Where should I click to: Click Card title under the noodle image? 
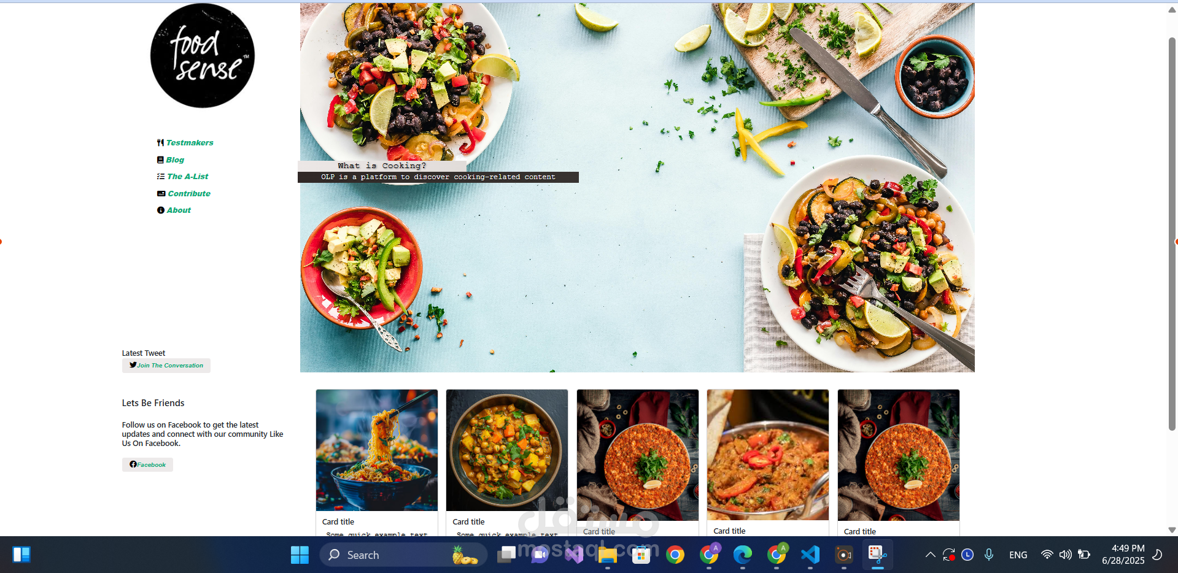[338, 521]
